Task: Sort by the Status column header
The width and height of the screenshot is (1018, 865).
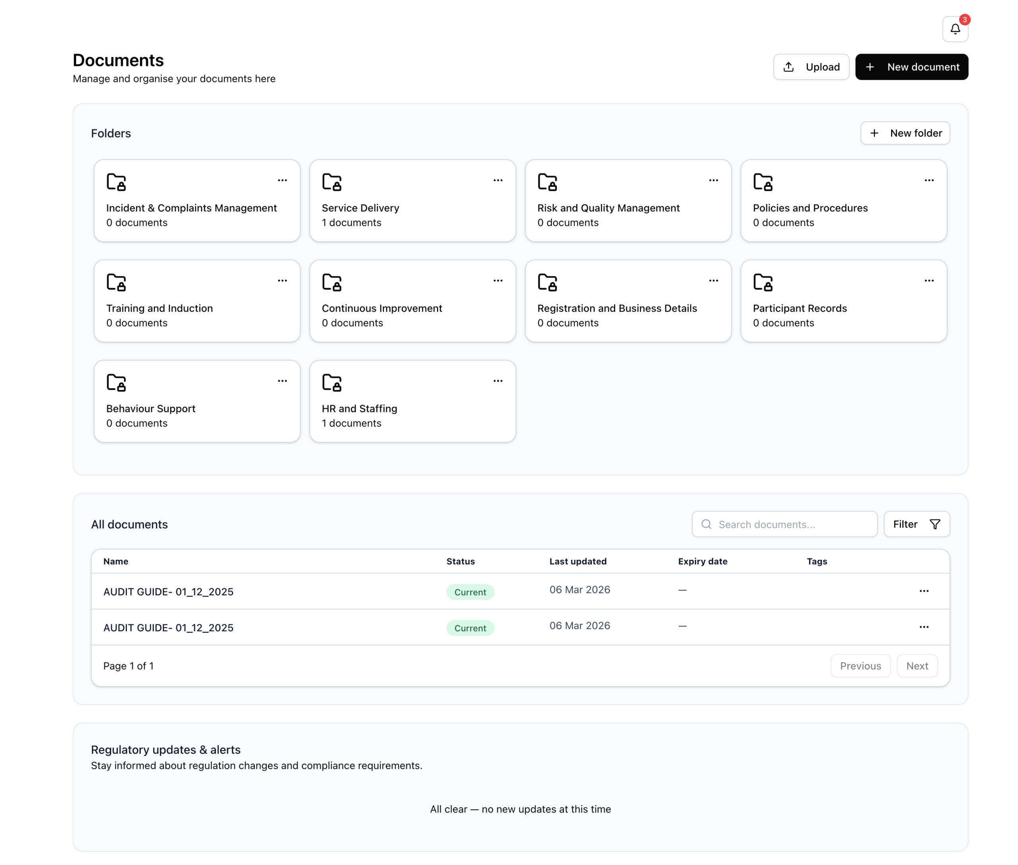Action: click(460, 561)
